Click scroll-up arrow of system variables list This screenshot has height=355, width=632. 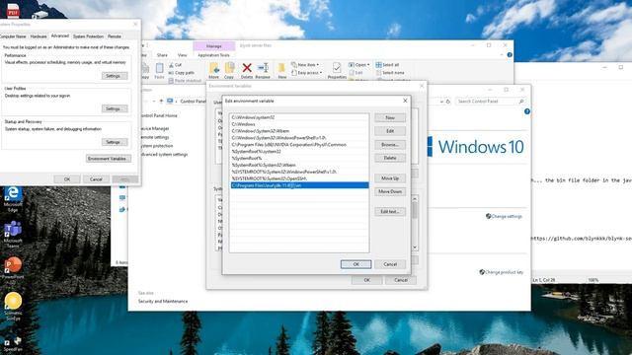coord(415,199)
